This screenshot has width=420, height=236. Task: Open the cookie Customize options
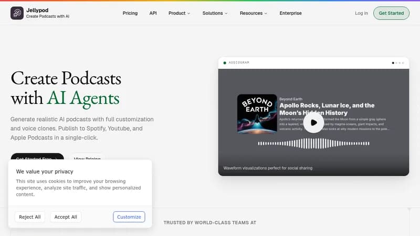coord(129,217)
